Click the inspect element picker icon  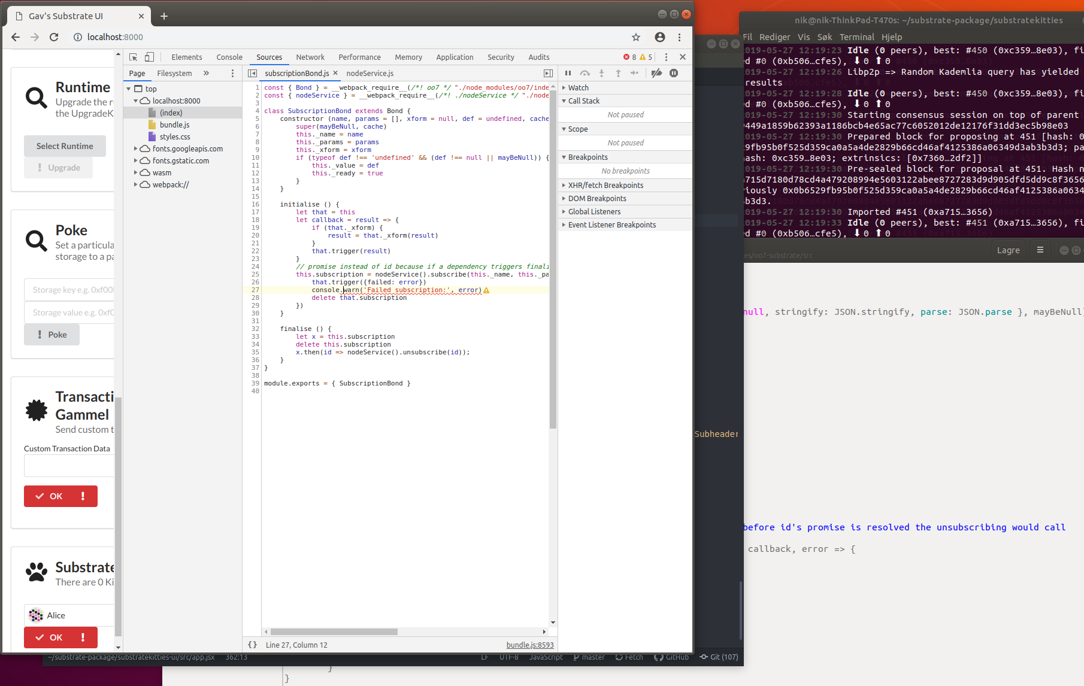(133, 57)
